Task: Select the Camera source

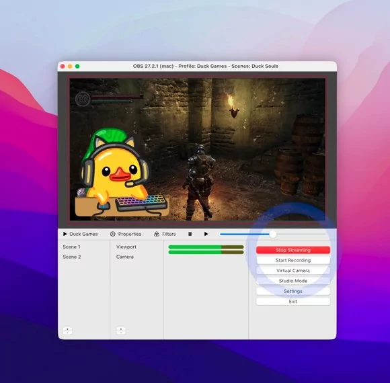Action: click(125, 257)
